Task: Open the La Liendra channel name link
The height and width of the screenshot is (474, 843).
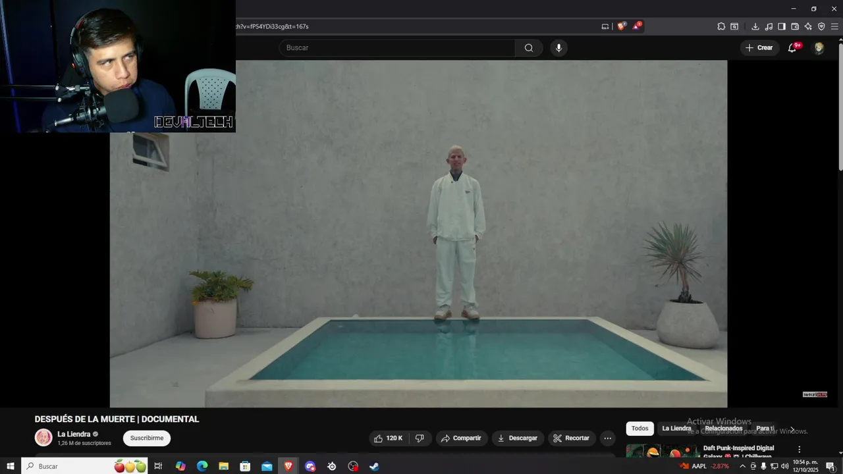Action: click(x=74, y=434)
